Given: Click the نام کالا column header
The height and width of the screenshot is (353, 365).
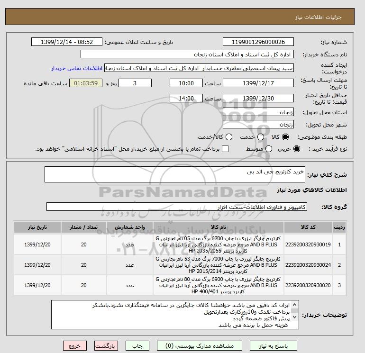Looking at the screenshot, I should (219, 227).
